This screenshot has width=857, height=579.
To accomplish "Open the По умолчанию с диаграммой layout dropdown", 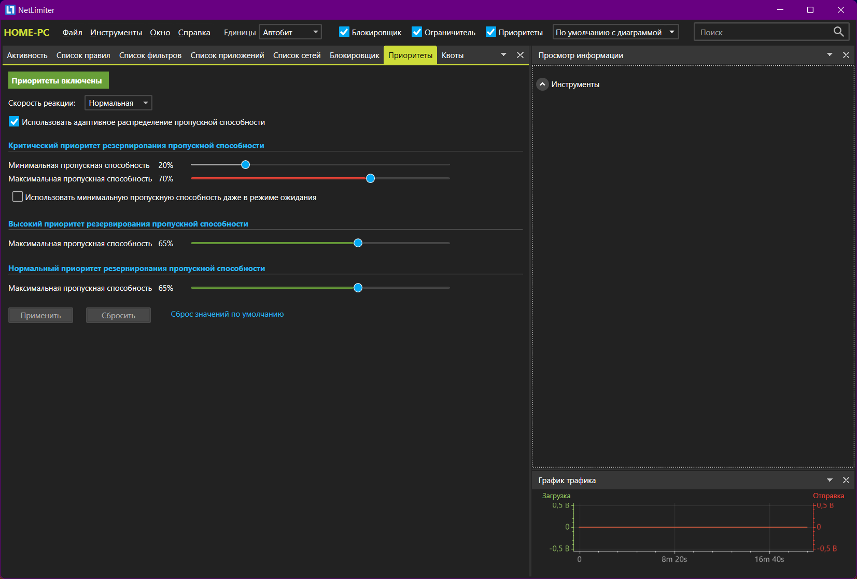I will (615, 32).
